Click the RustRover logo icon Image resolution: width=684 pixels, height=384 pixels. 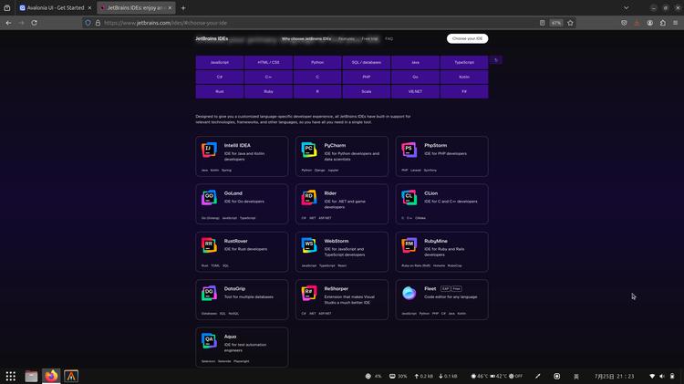(x=209, y=245)
